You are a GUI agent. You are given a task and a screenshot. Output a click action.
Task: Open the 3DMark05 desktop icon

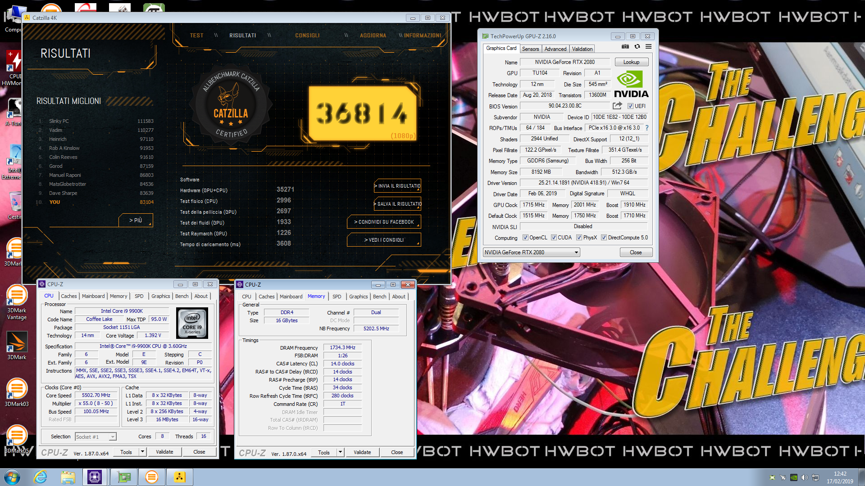tap(17, 439)
